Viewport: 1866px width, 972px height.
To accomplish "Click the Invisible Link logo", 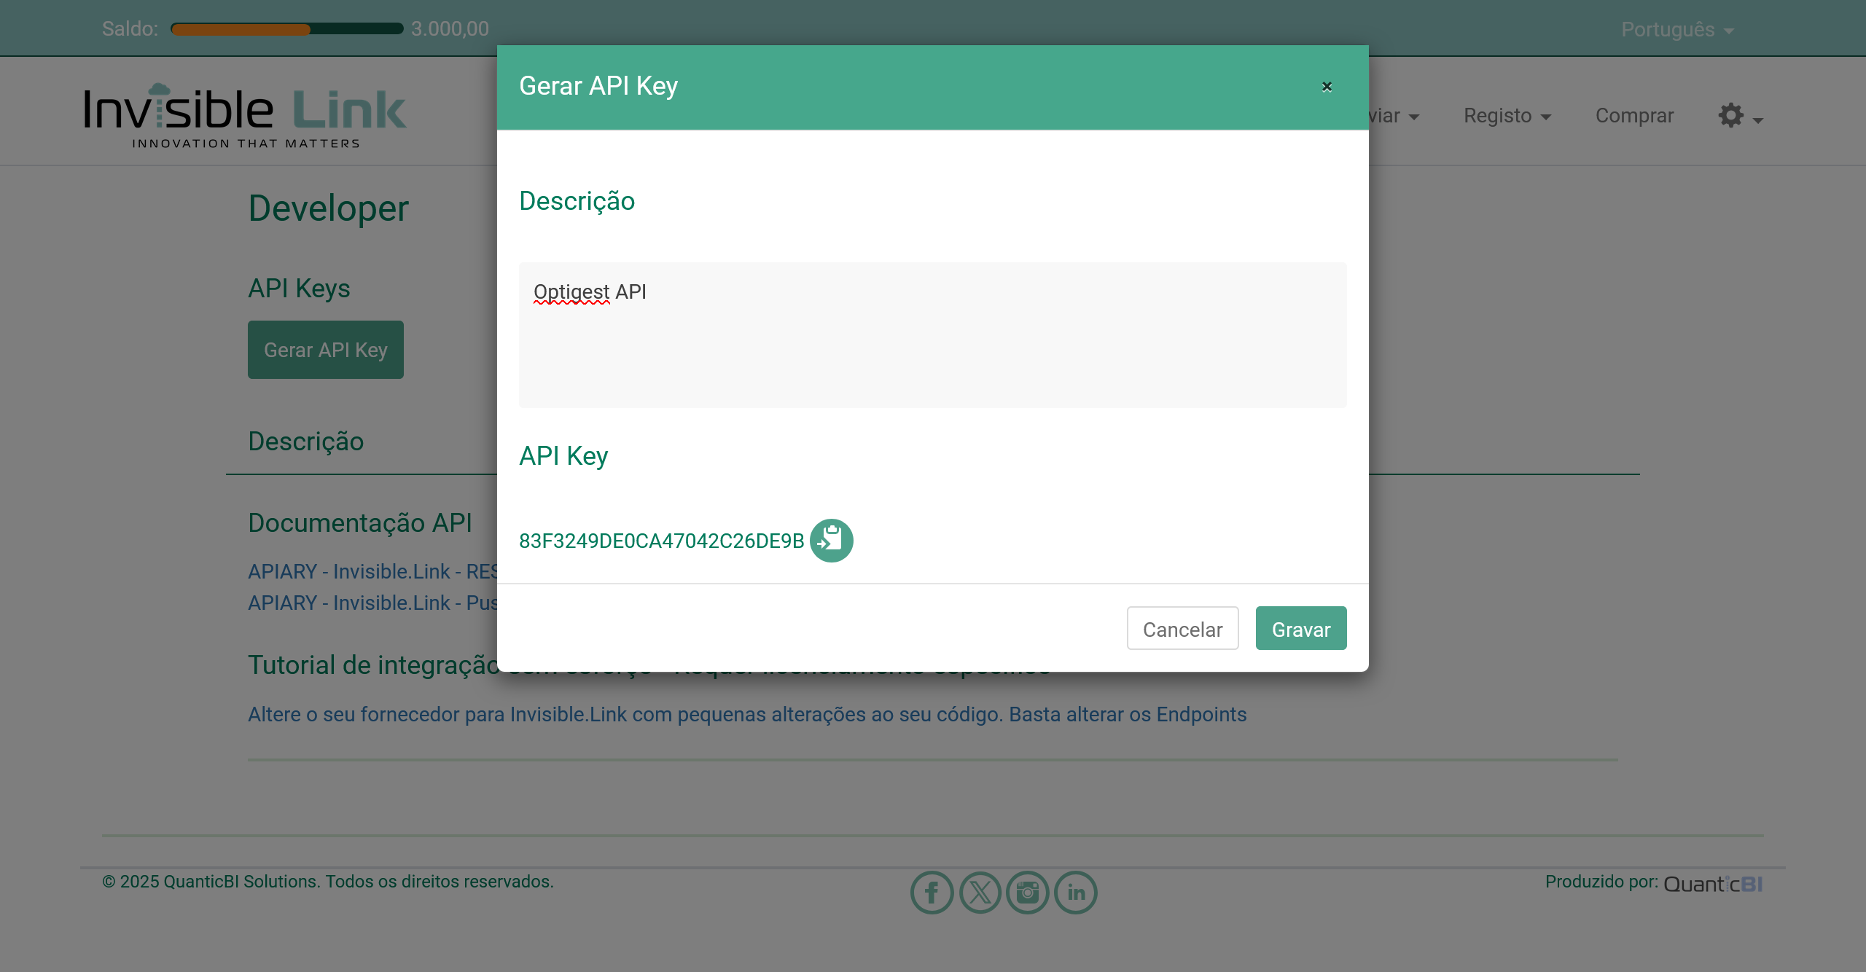I will pos(245,115).
